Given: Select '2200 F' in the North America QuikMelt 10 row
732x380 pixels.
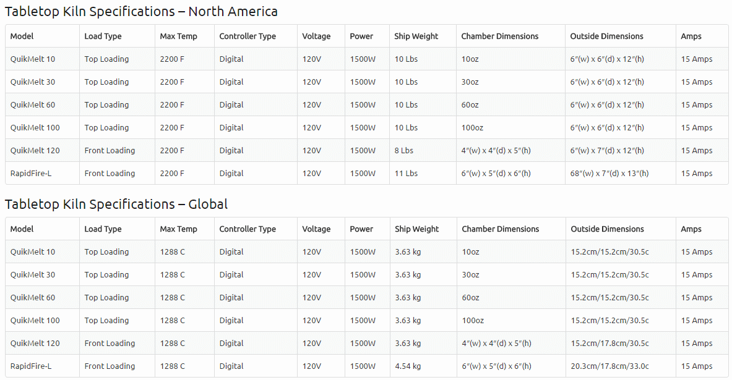Looking at the screenshot, I should pos(172,59).
